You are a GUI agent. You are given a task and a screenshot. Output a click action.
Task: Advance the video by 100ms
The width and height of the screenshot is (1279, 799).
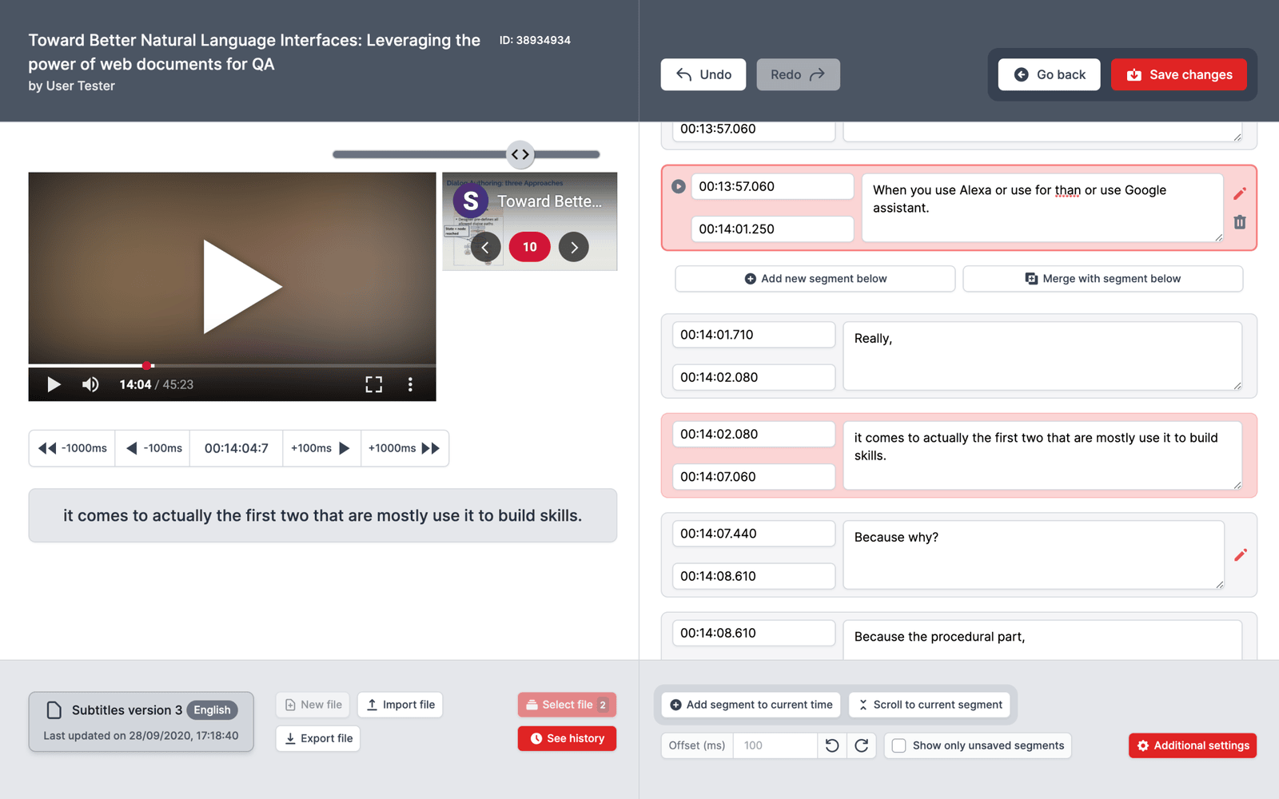click(x=321, y=448)
